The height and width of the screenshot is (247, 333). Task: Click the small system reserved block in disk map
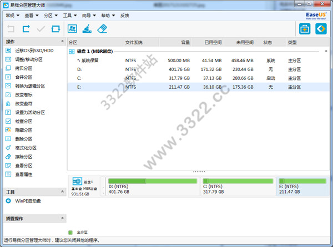coord(103,186)
